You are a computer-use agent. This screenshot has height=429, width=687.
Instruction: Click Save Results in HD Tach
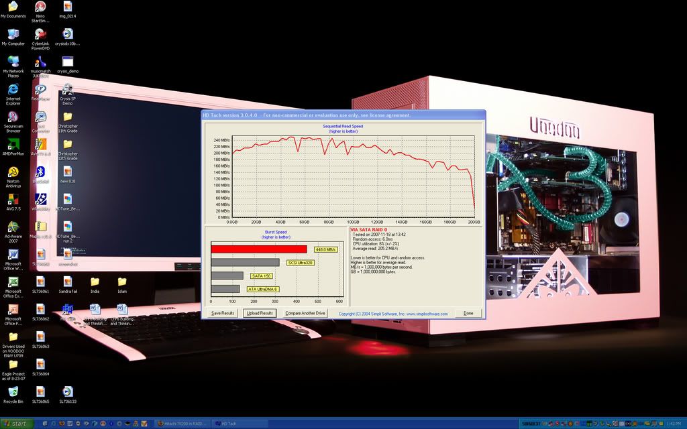click(223, 313)
